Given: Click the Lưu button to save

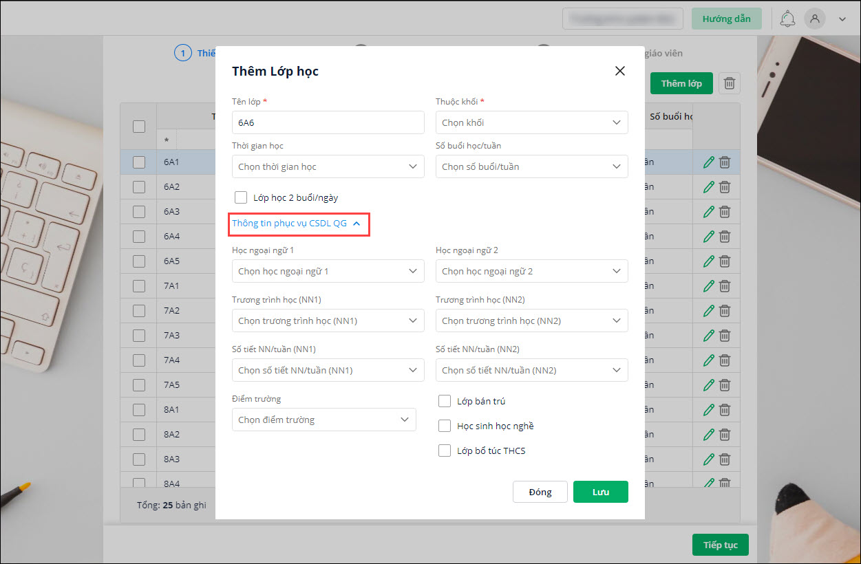Looking at the screenshot, I should point(601,492).
